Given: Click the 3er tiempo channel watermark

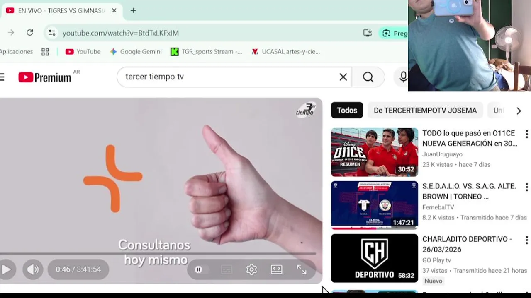Looking at the screenshot, I should (x=306, y=110).
